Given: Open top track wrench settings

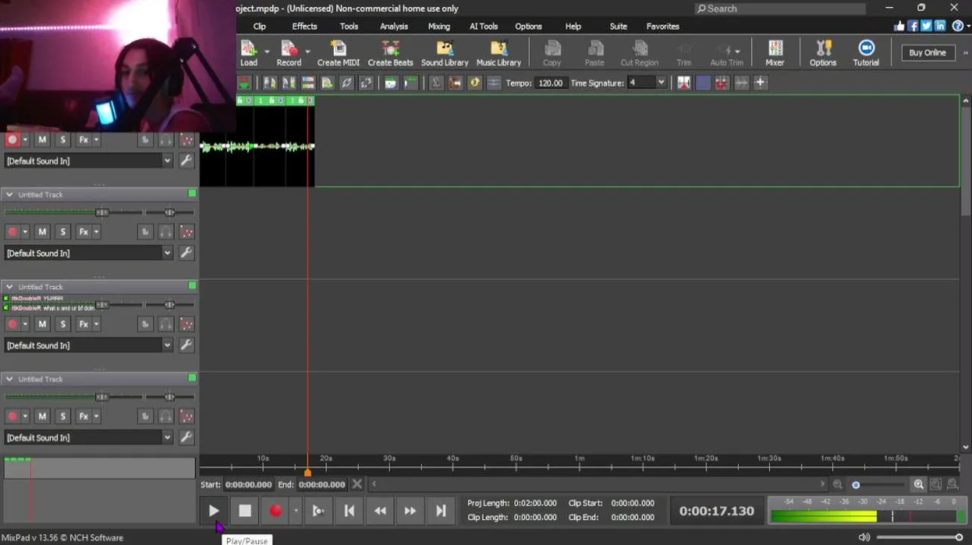Looking at the screenshot, I should point(186,160).
